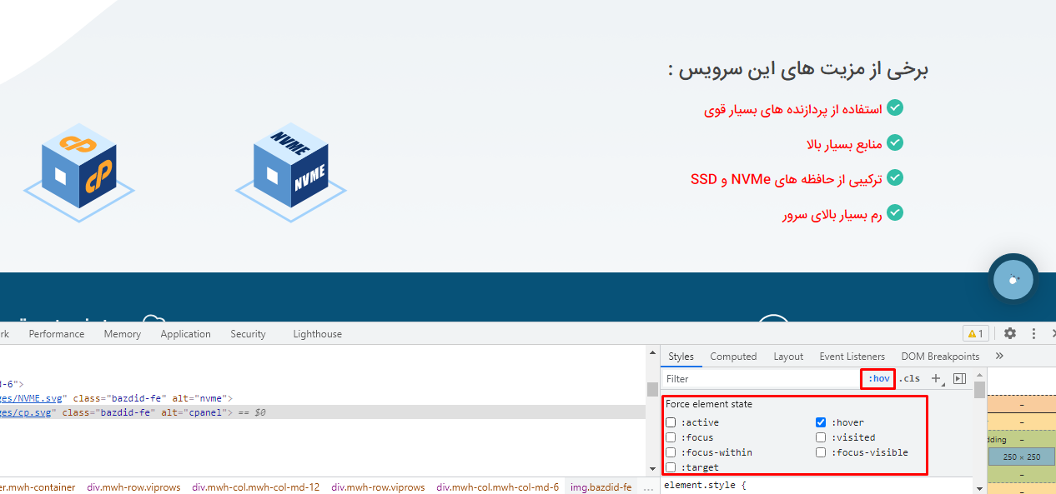This screenshot has height=494, width=1056.
Task: Enable the :focus-within state checkbox
Action: pyautogui.click(x=671, y=452)
